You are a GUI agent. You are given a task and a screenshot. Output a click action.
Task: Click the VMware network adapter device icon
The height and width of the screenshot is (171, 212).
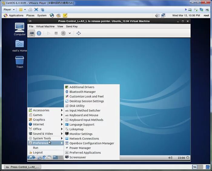point(201,10)
